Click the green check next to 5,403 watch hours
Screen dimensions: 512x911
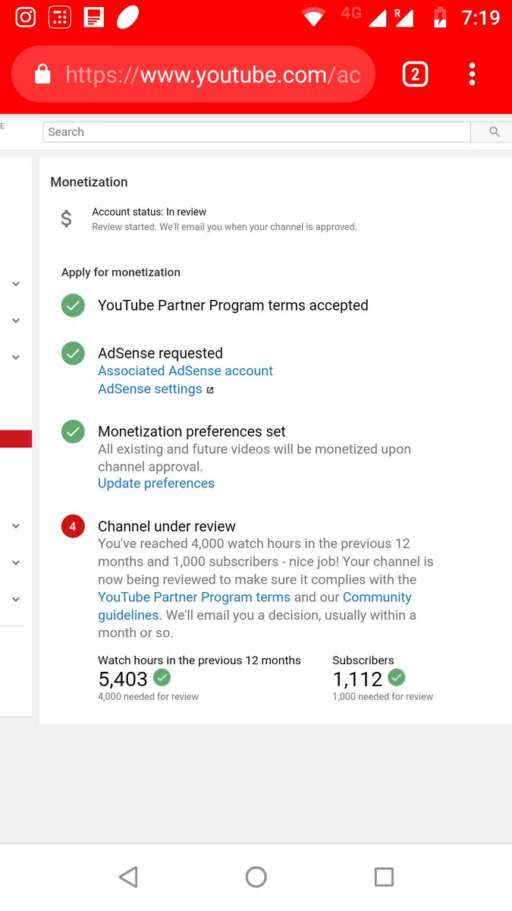pos(162,677)
